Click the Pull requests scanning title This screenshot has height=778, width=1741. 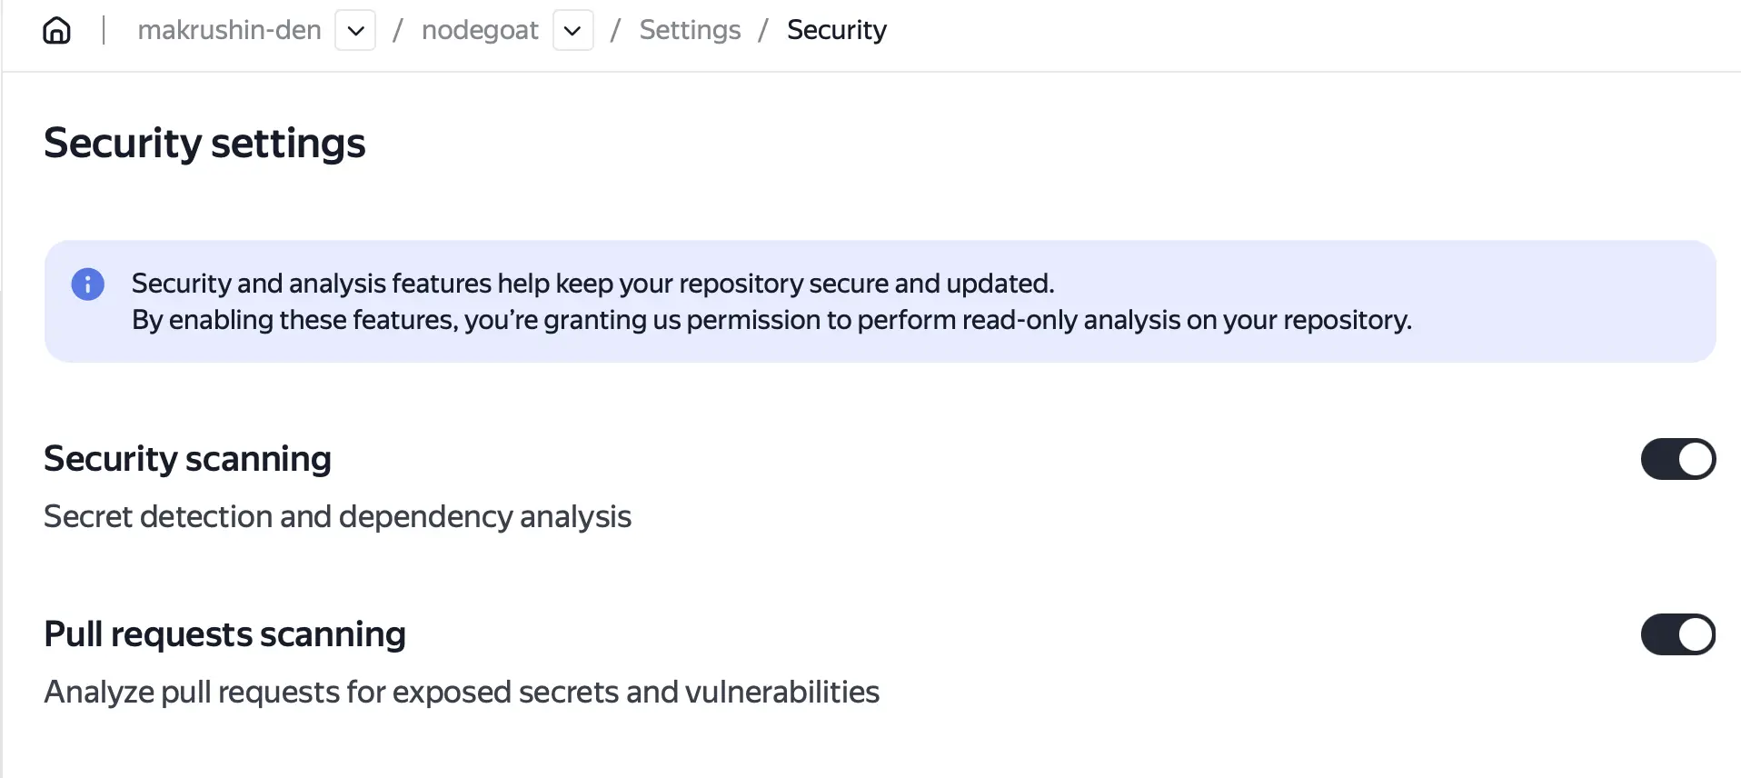point(224,634)
